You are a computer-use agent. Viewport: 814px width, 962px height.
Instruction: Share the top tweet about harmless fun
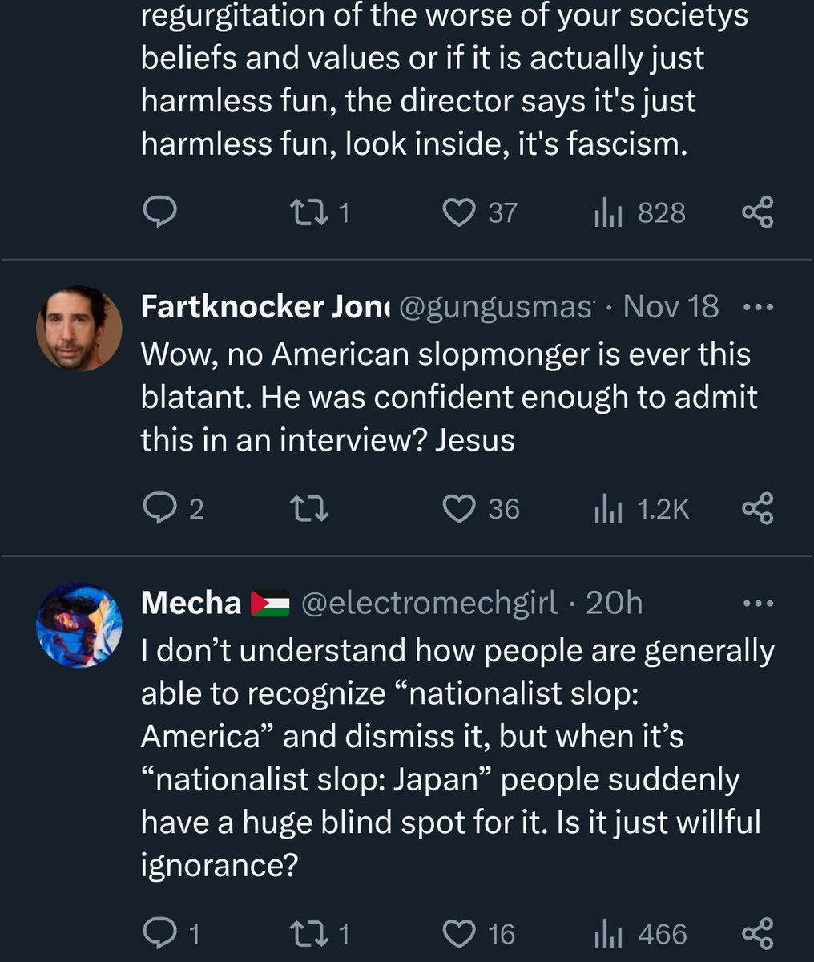(x=757, y=212)
